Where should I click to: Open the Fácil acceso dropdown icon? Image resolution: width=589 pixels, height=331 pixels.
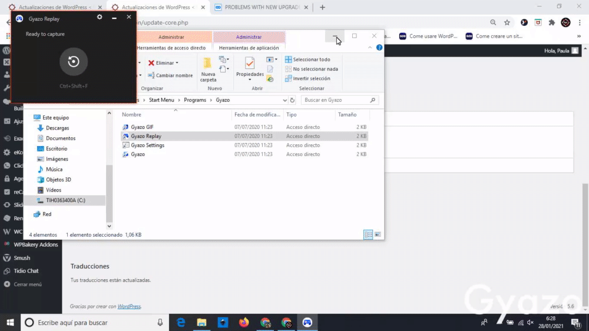point(224,69)
